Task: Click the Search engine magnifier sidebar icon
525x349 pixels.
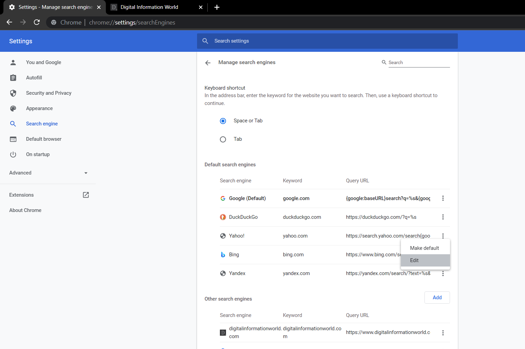Action: (13, 124)
